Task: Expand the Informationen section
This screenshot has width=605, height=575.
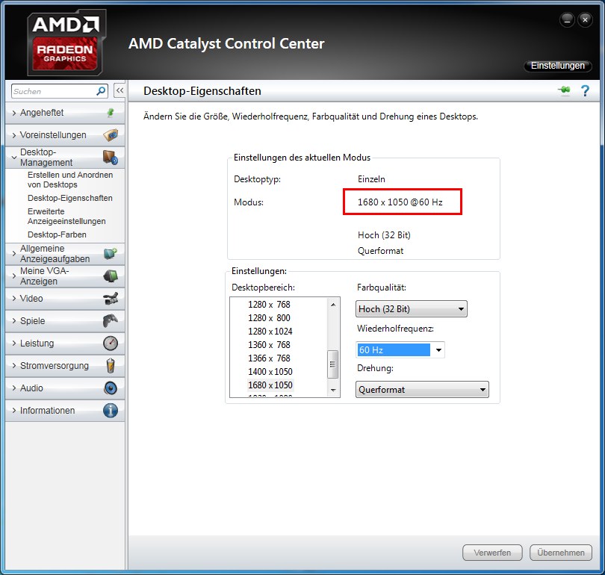Action: coord(14,410)
